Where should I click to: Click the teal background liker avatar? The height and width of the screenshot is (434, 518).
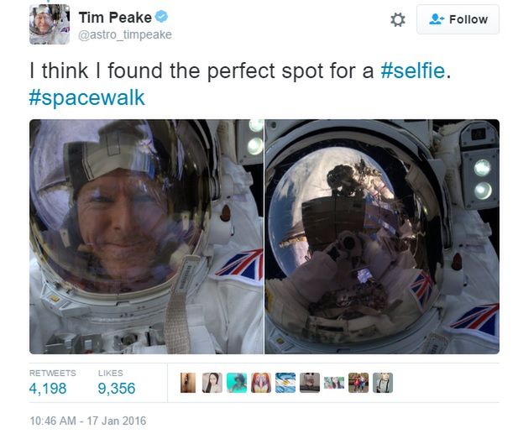point(237,383)
